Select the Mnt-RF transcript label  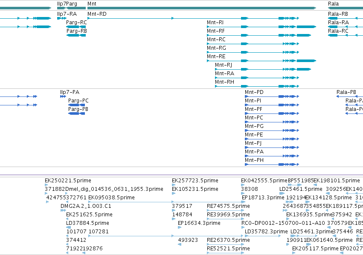click(215, 31)
